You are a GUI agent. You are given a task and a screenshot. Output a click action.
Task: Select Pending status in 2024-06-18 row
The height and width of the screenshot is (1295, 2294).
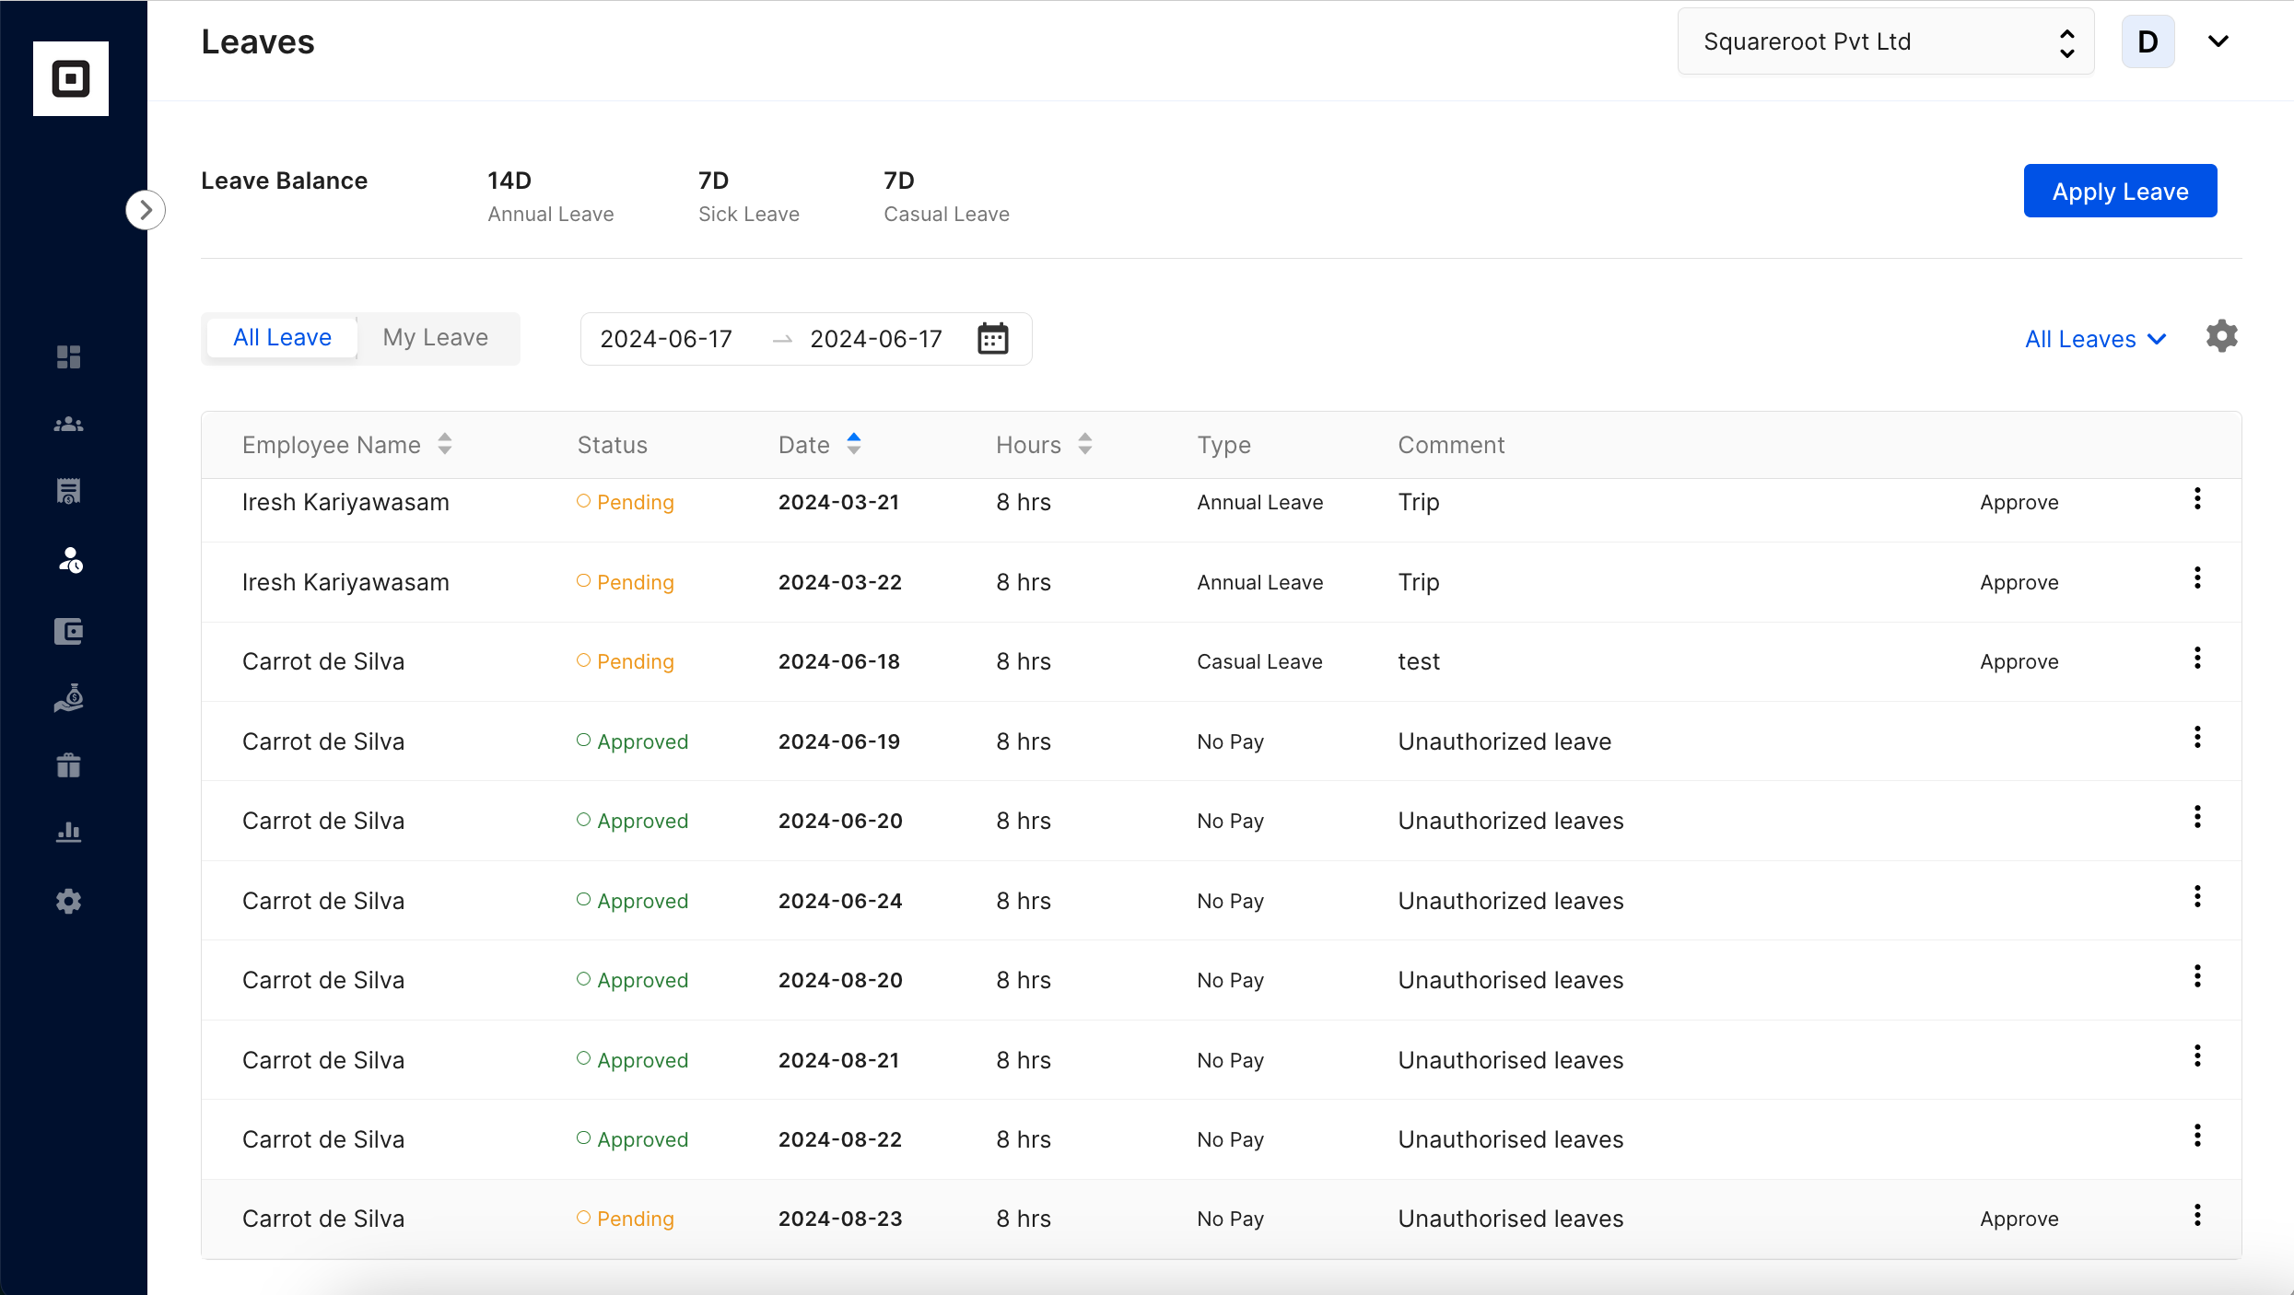tap(626, 661)
